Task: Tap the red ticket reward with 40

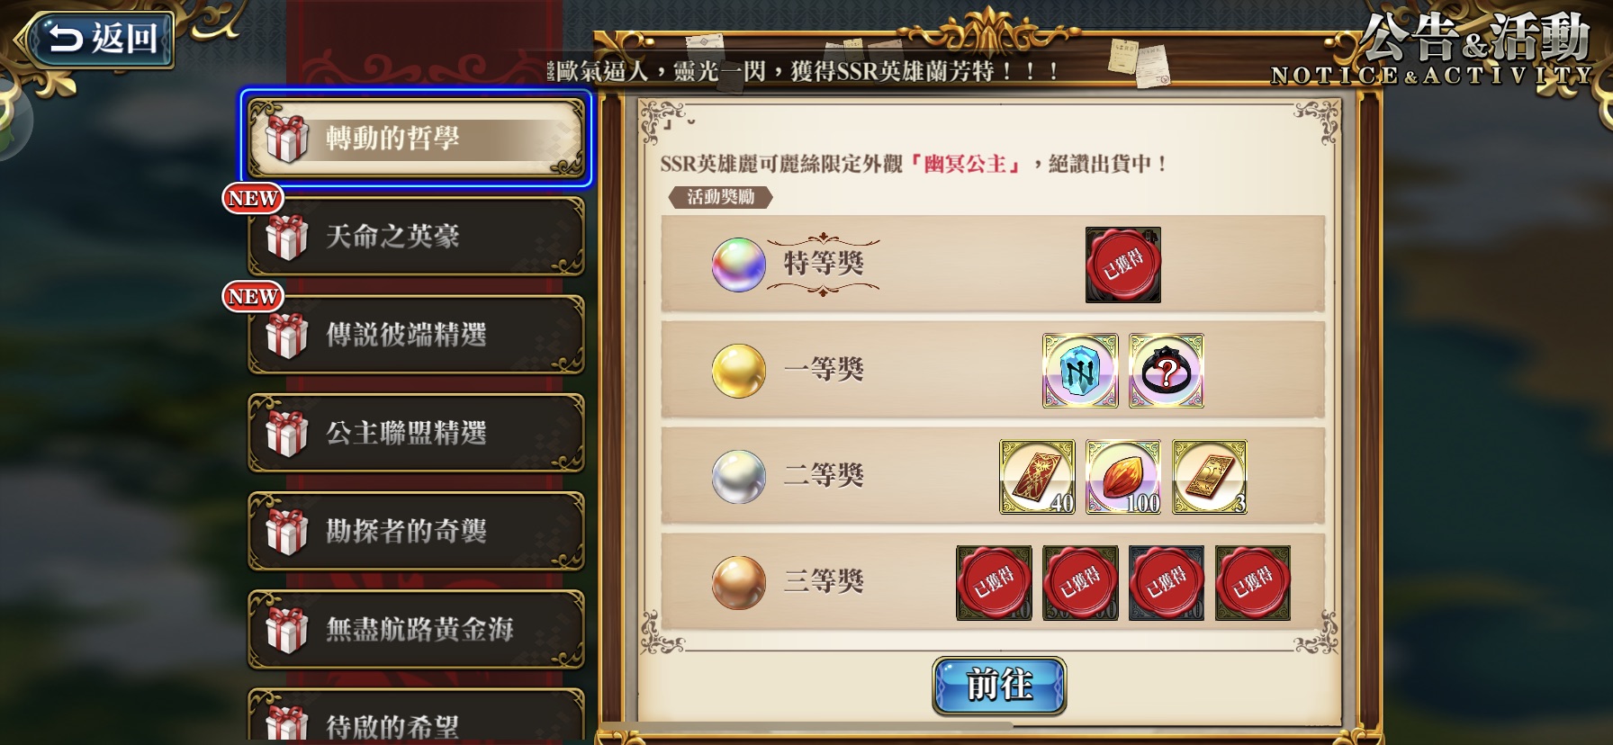Action: pos(1037,477)
